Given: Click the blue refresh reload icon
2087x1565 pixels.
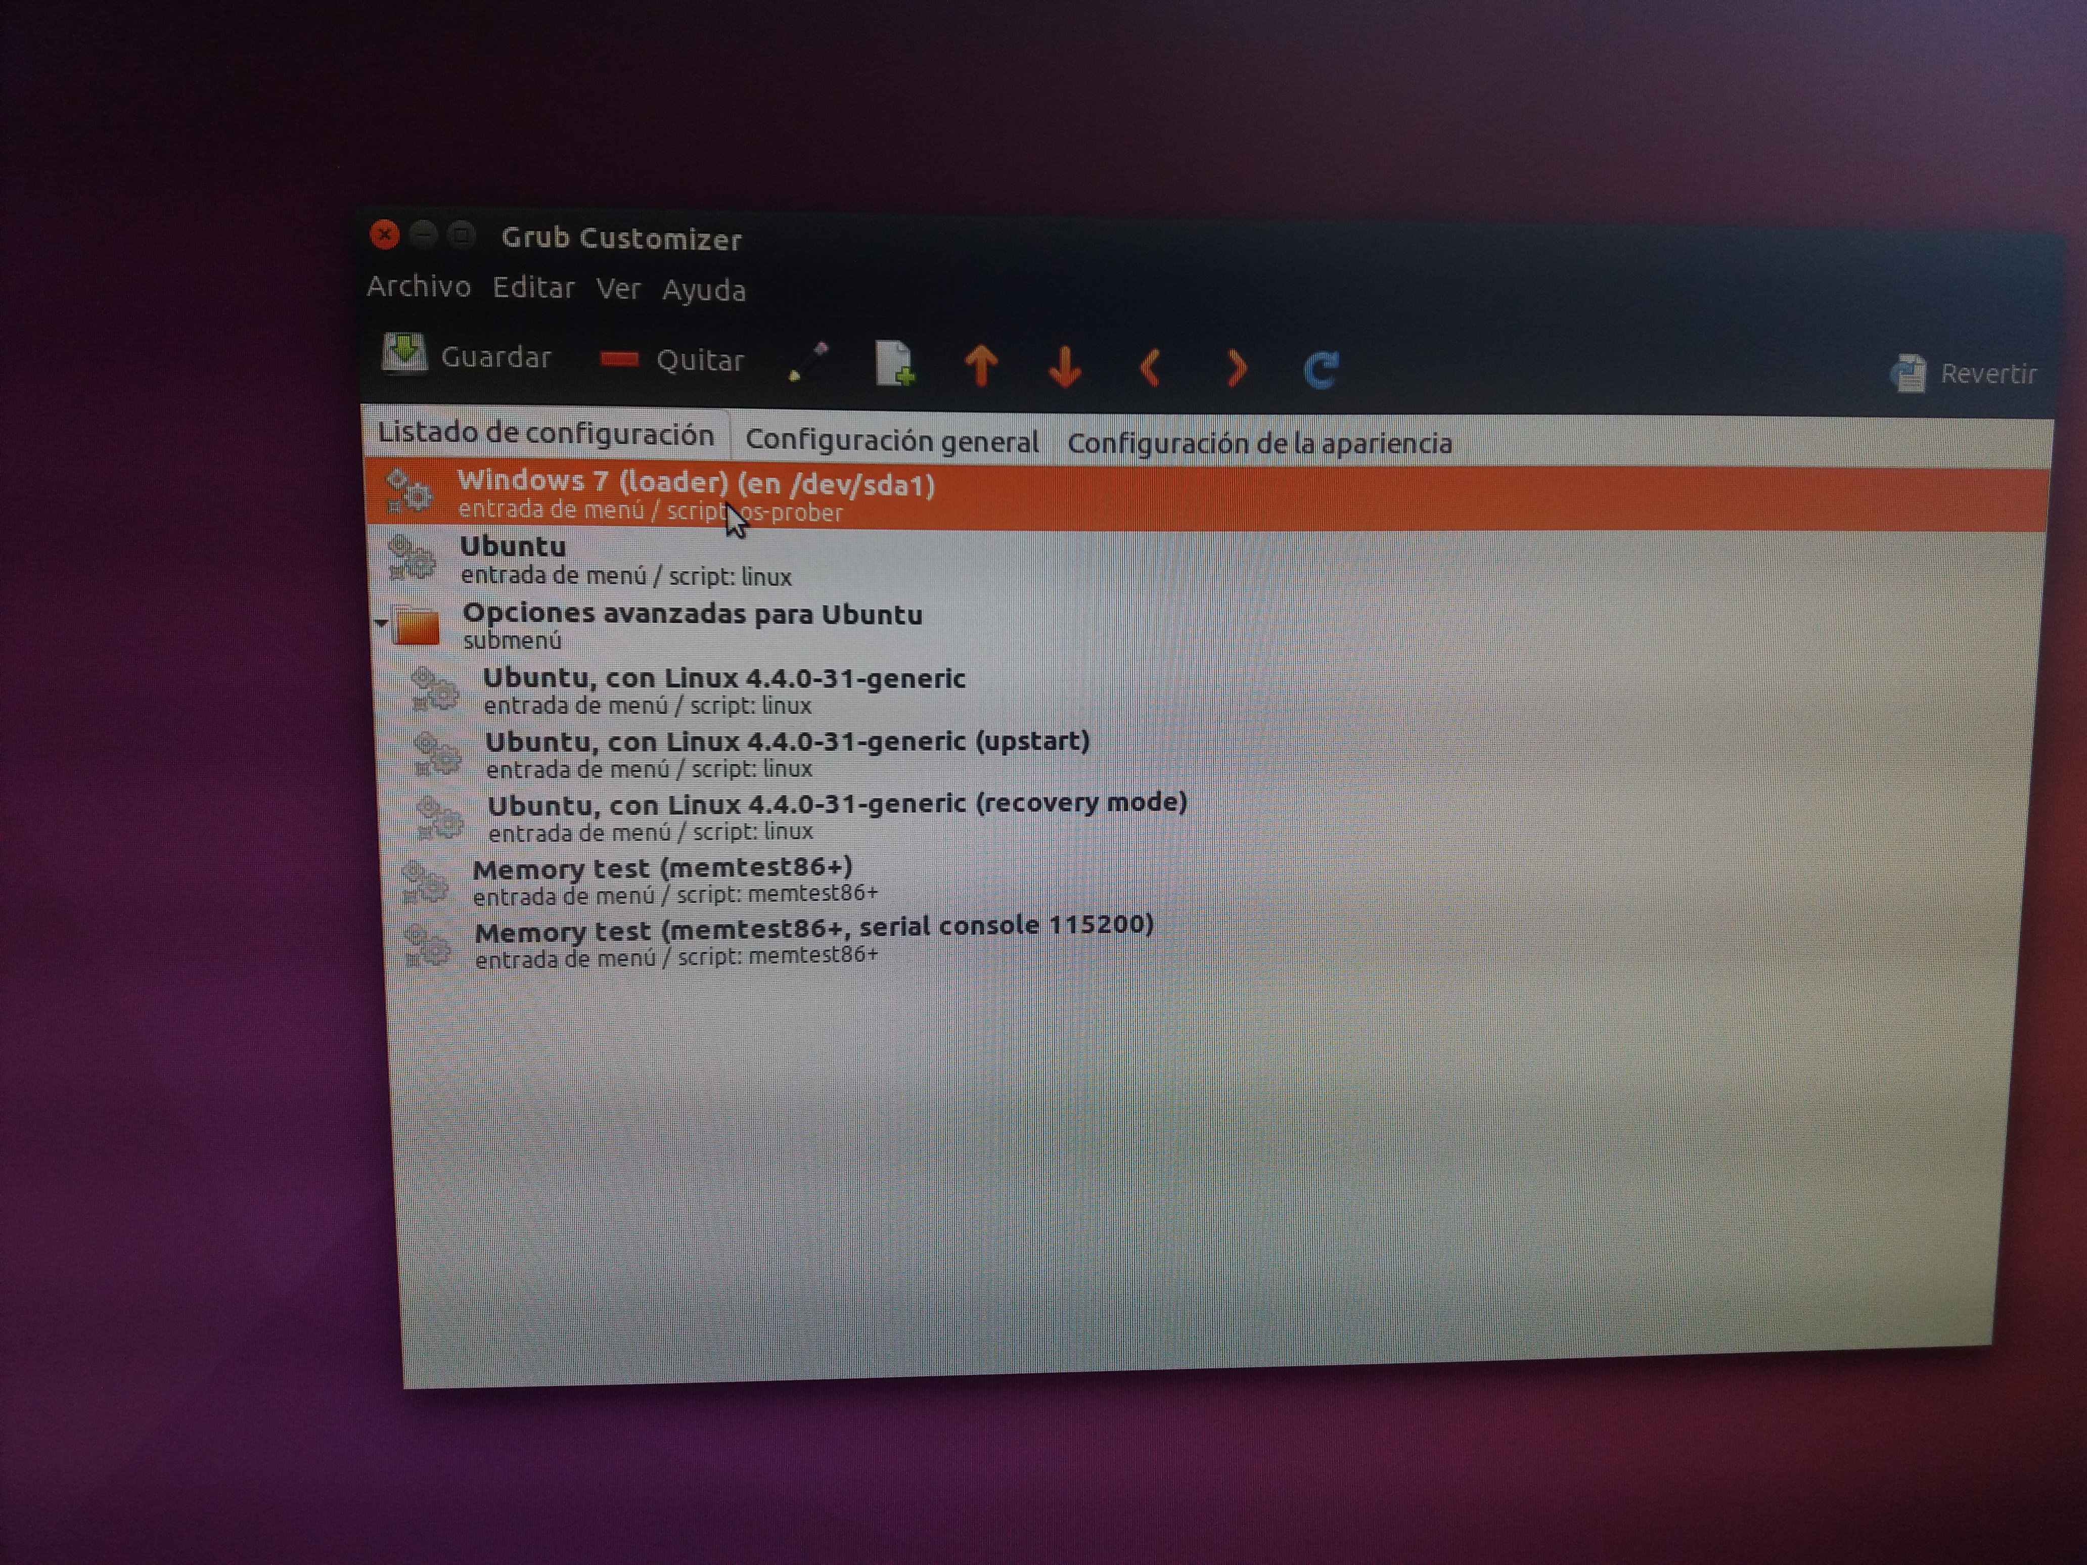Looking at the screenshot, I should click(1321, 370).
